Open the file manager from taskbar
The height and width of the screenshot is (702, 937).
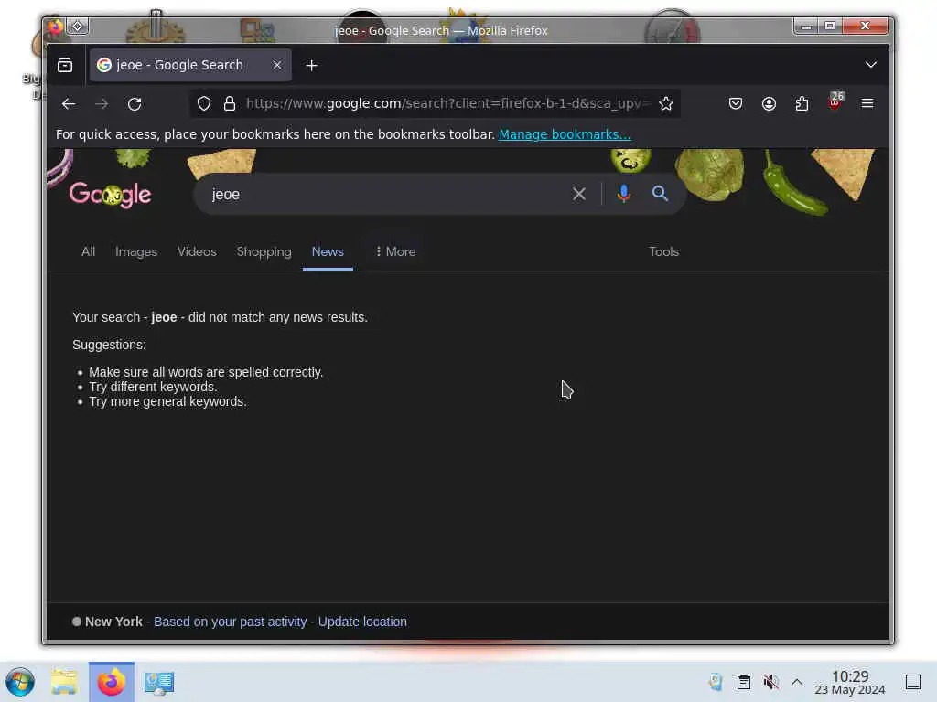[64, 682]
